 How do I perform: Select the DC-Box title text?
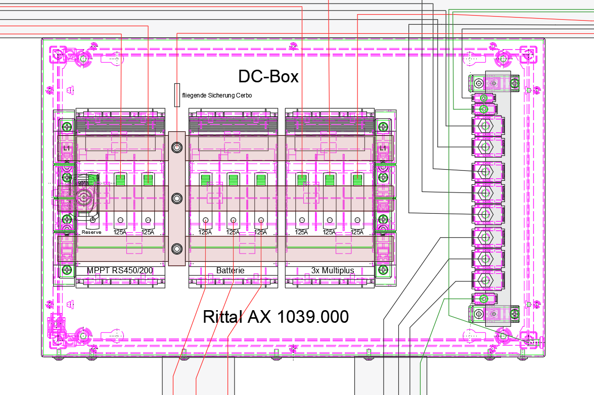coord(268,76)
